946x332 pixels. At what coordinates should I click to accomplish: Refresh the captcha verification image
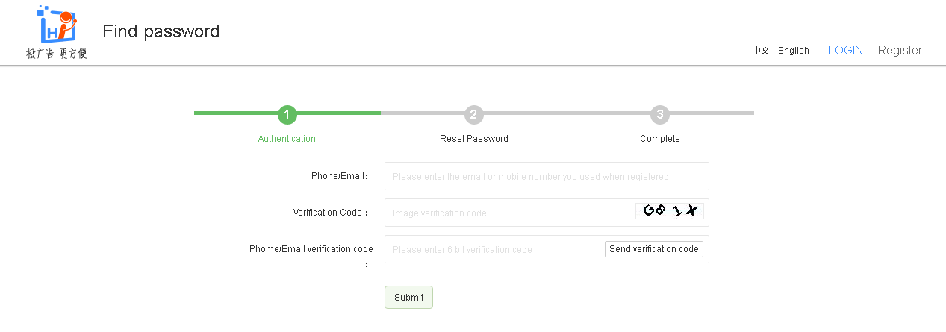point(670,211)
